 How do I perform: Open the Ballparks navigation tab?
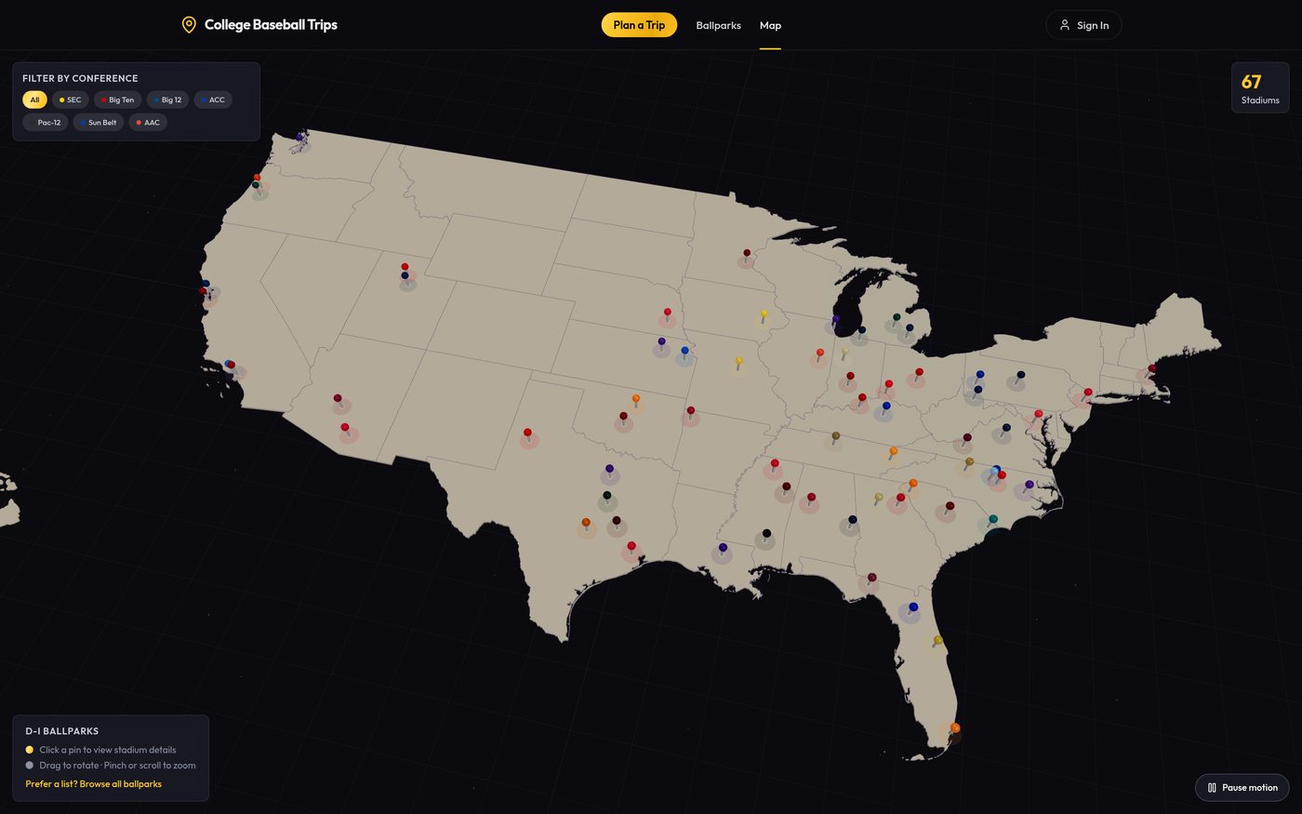pos(719,25)
